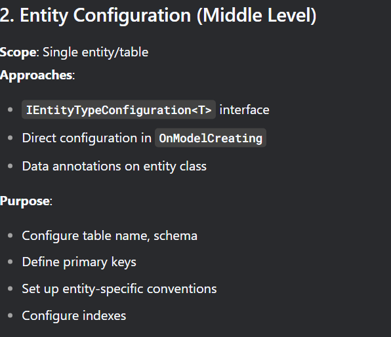This screenshot has height=337, width=391.
Task: Click the Entity Configuration (Middle Level) heading
Action: 158,16
